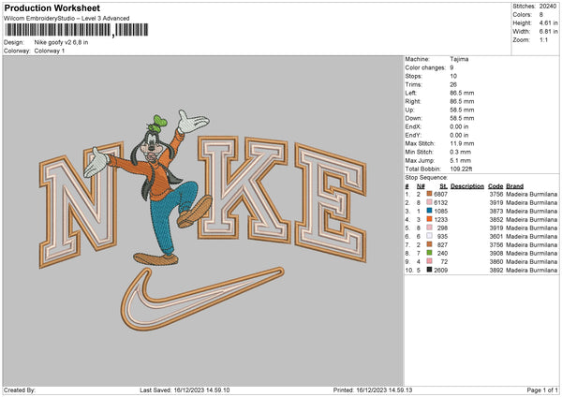562x397 pixels.
Task: Click the pink swatch beside stitch count 6132
Action: (429, 202)
